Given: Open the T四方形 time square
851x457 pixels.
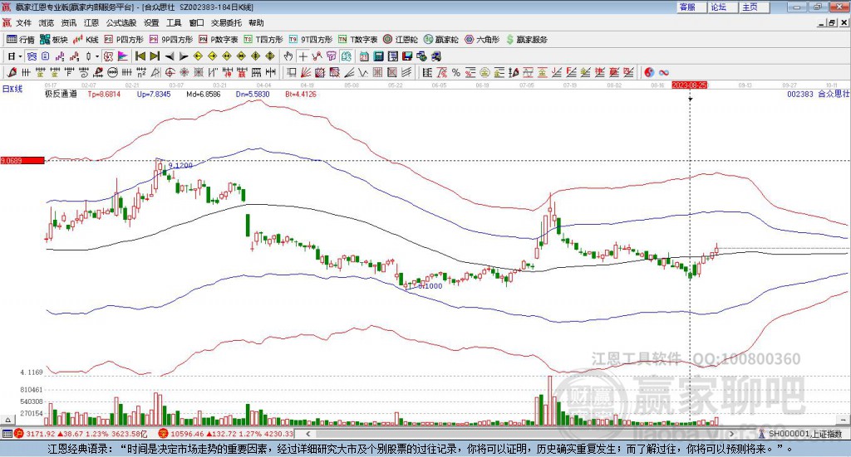Looking at the screenshot, I should (263, 40).
